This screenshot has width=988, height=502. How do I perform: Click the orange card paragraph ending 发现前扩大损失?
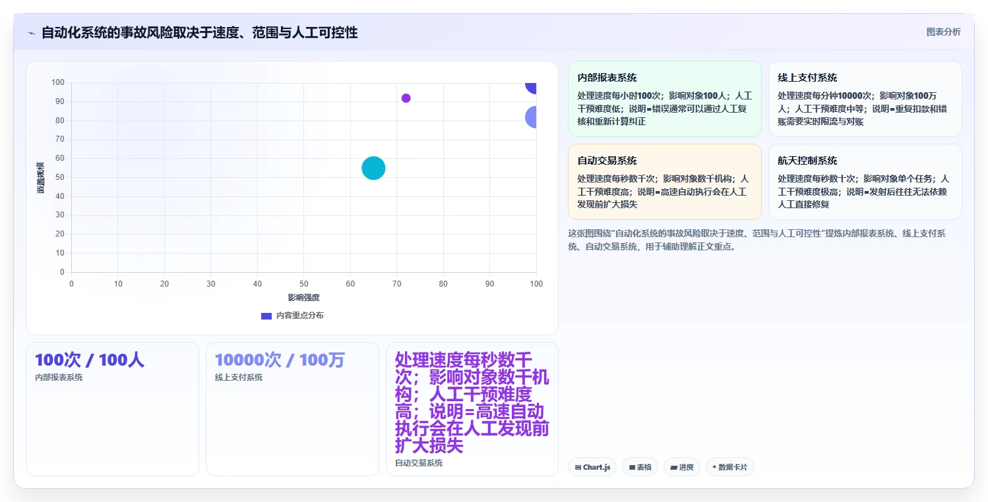(664, 192)
